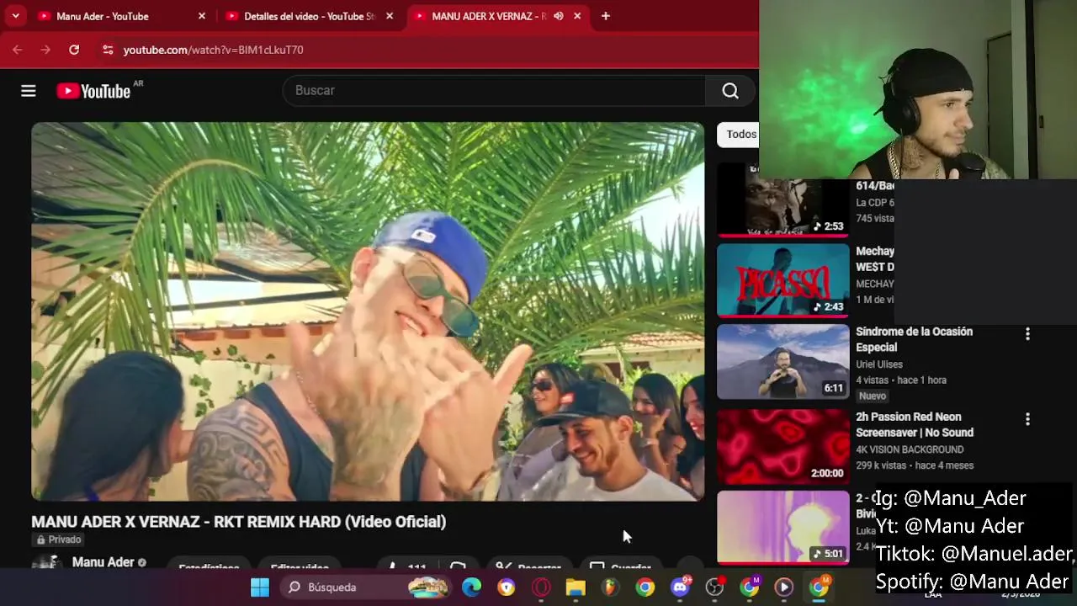Open the YouTube hamburger guide menu

click(x=29, y=91)
